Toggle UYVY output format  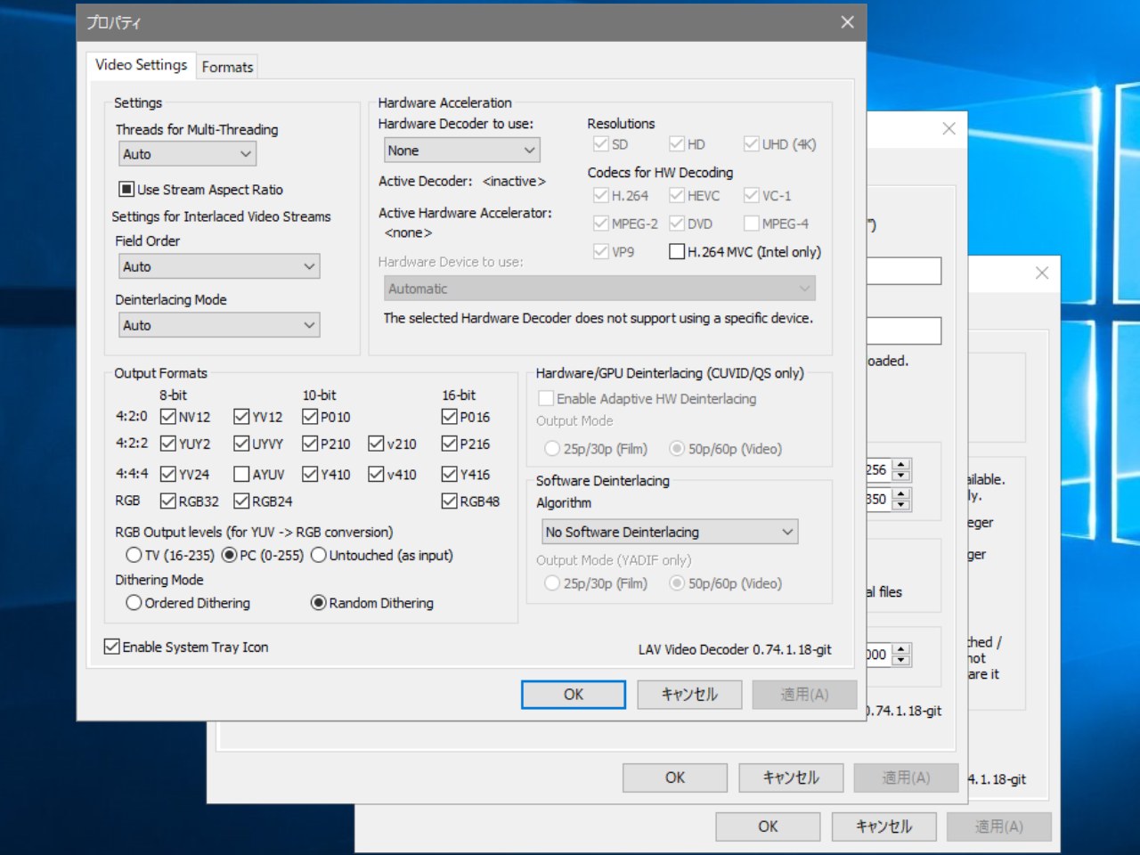click(x=241, y=443)
